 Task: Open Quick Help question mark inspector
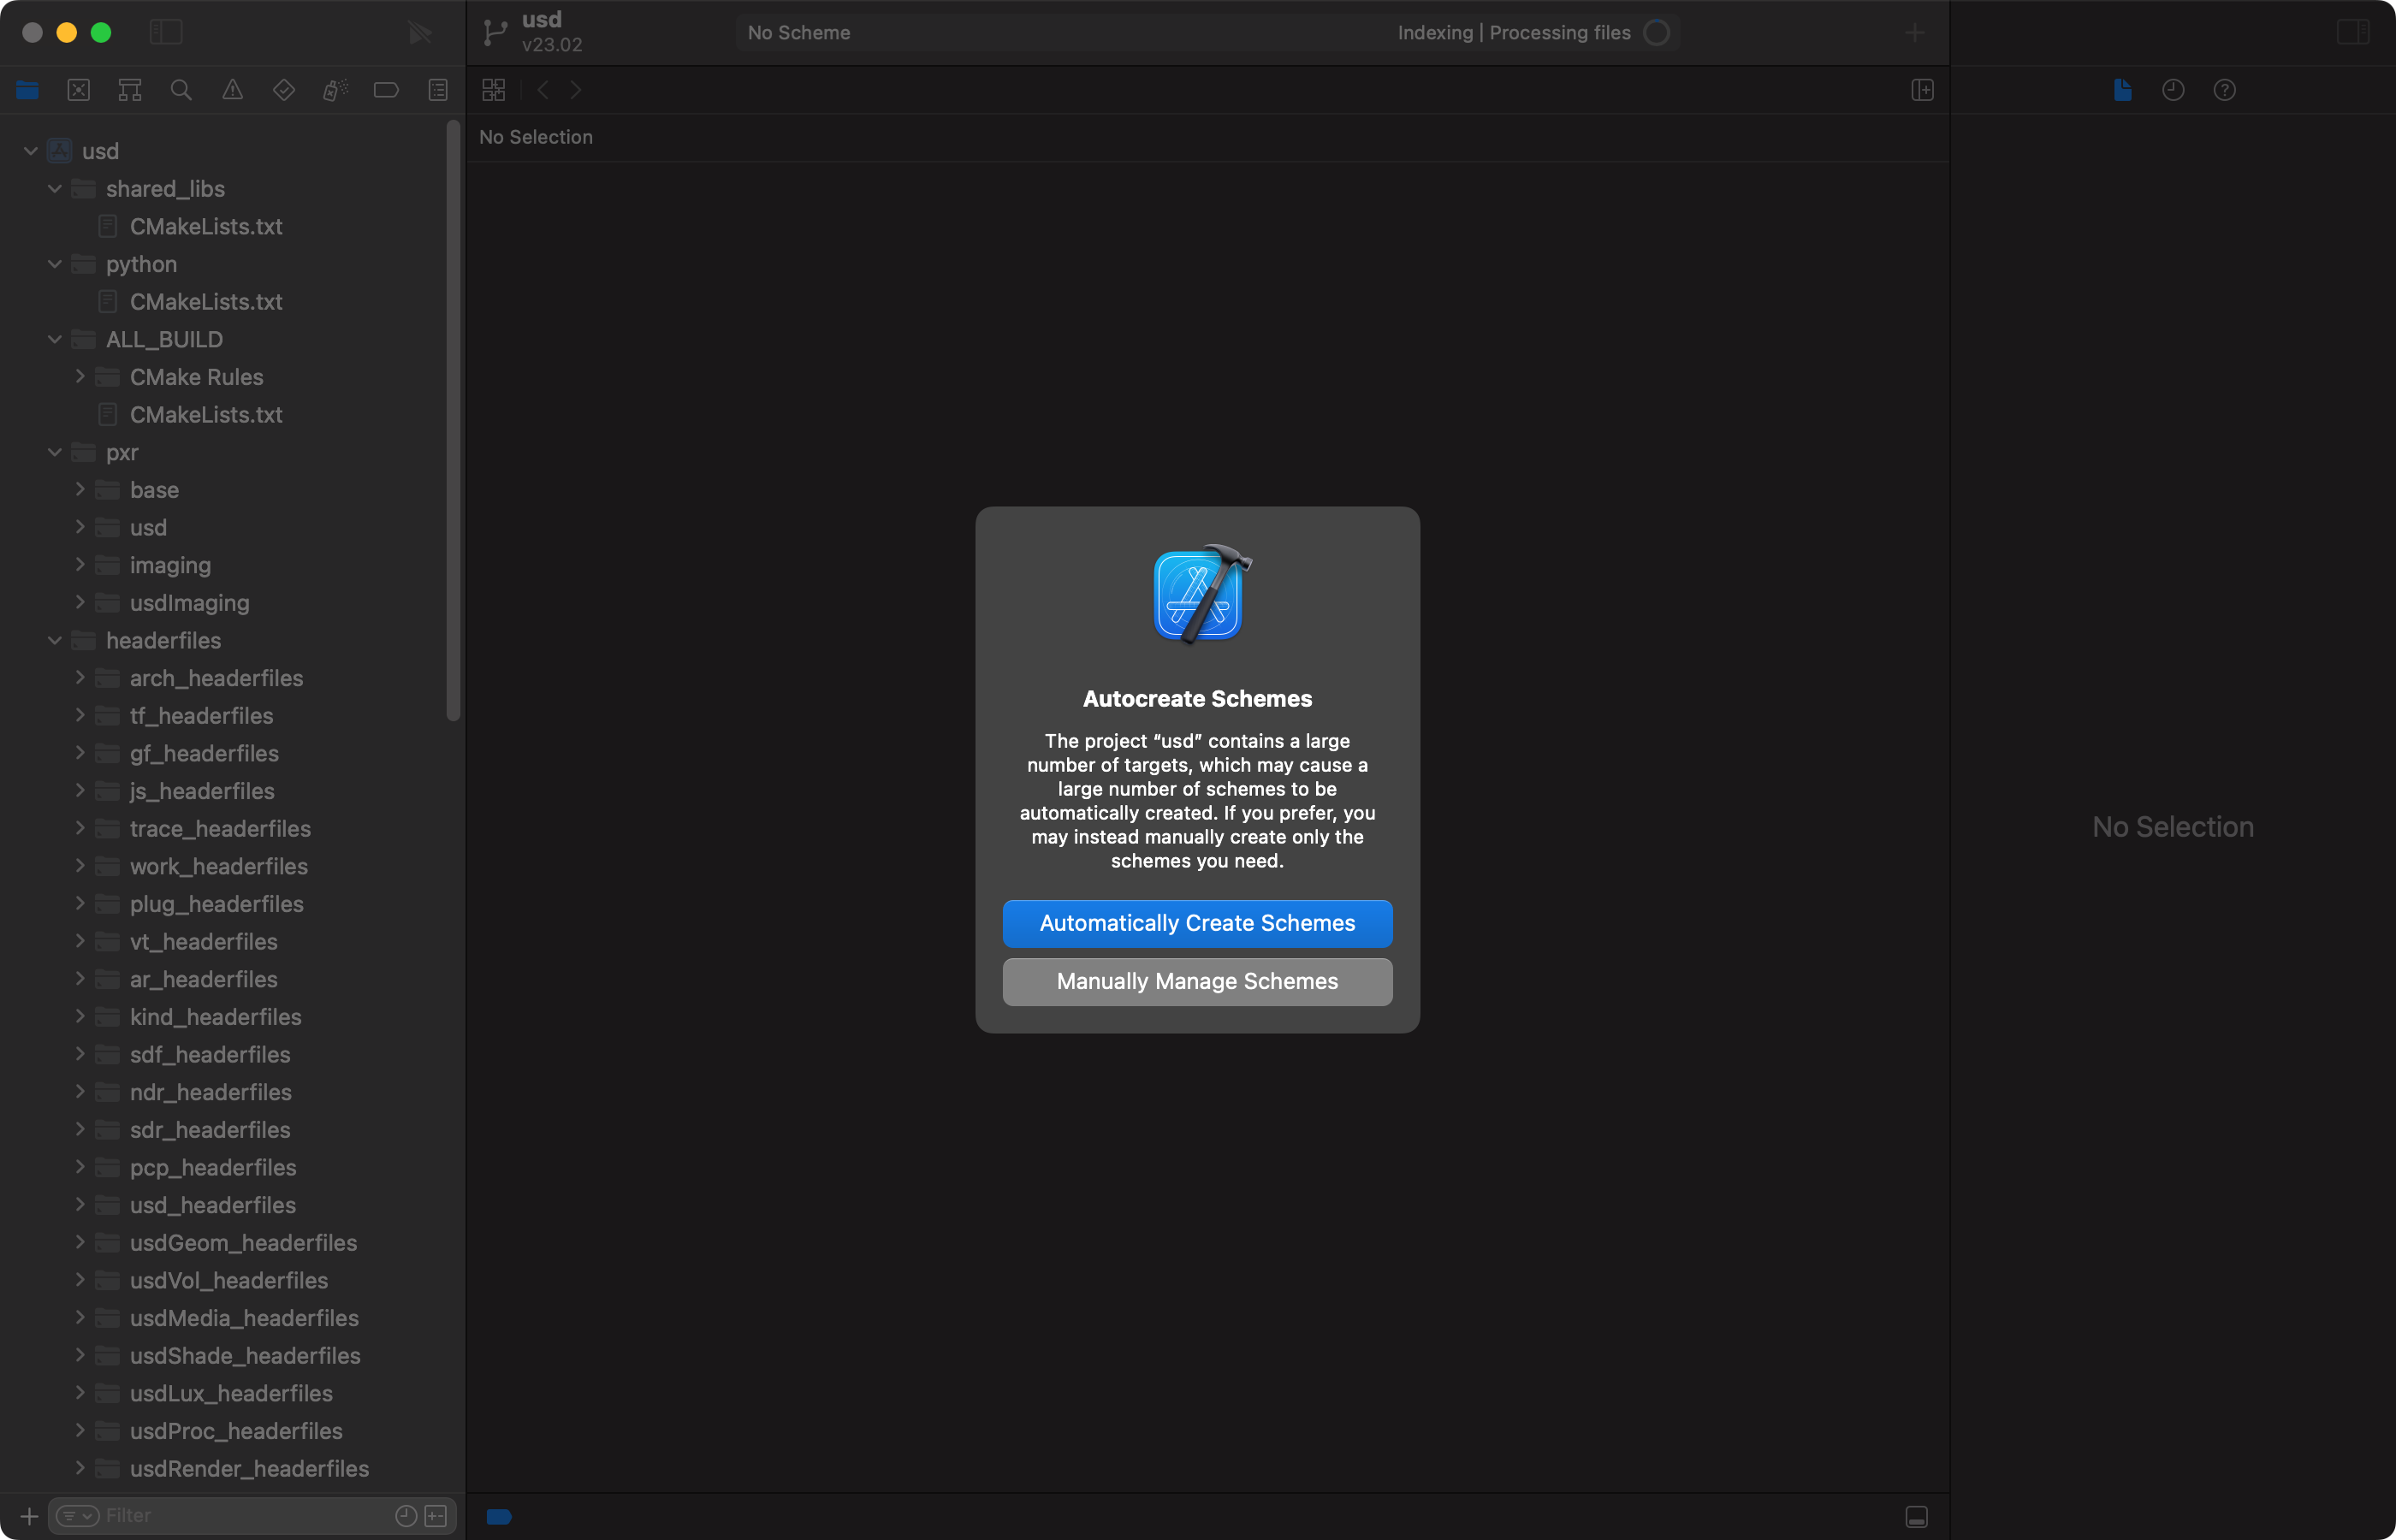click(2225, 90)
